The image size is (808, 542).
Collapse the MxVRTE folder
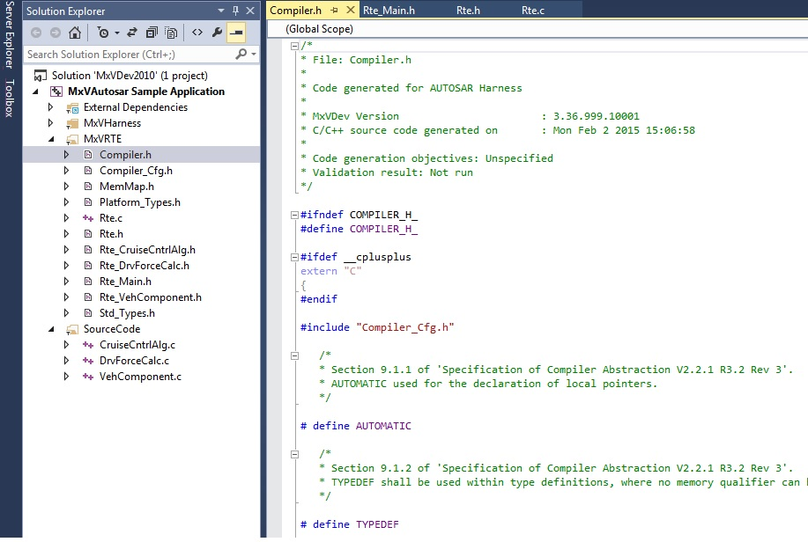coord(51,139)
